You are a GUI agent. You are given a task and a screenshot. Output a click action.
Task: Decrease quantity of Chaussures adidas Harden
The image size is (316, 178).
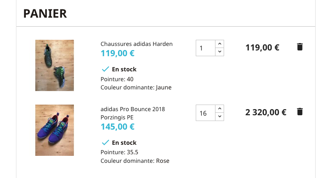[x=220, y=52]
